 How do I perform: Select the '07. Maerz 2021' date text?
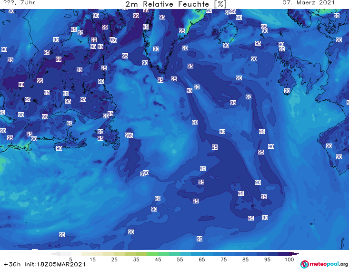click(x=309, y=3)
